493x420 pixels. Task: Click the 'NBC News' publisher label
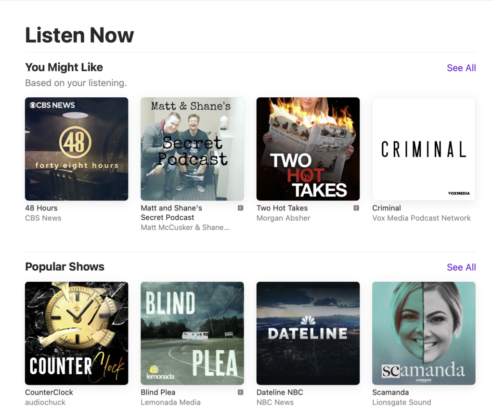[275, 402]
